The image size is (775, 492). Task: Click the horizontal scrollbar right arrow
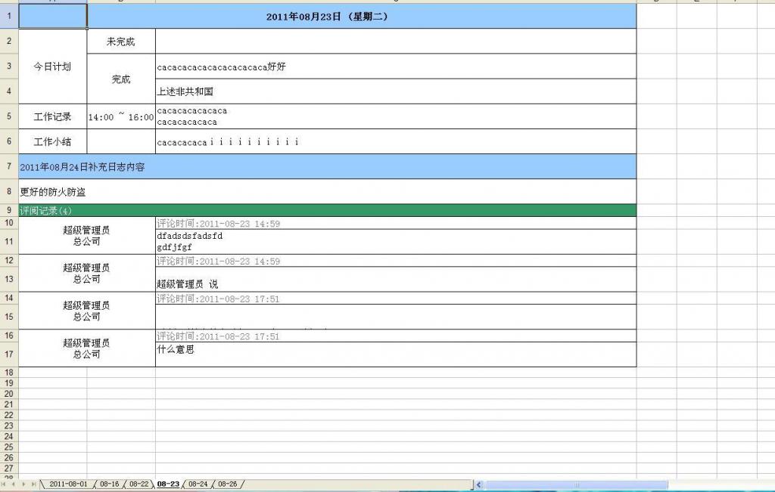click(770, 484)
